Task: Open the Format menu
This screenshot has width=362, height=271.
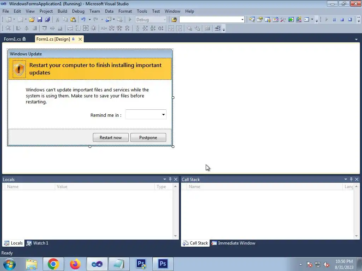Action: click(125, 11)
